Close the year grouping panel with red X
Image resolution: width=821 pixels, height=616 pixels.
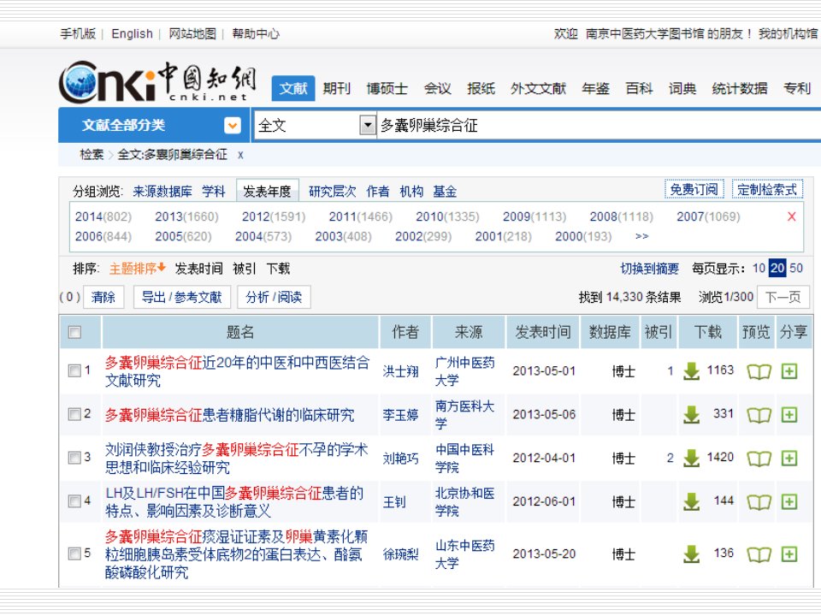(792, 216)
